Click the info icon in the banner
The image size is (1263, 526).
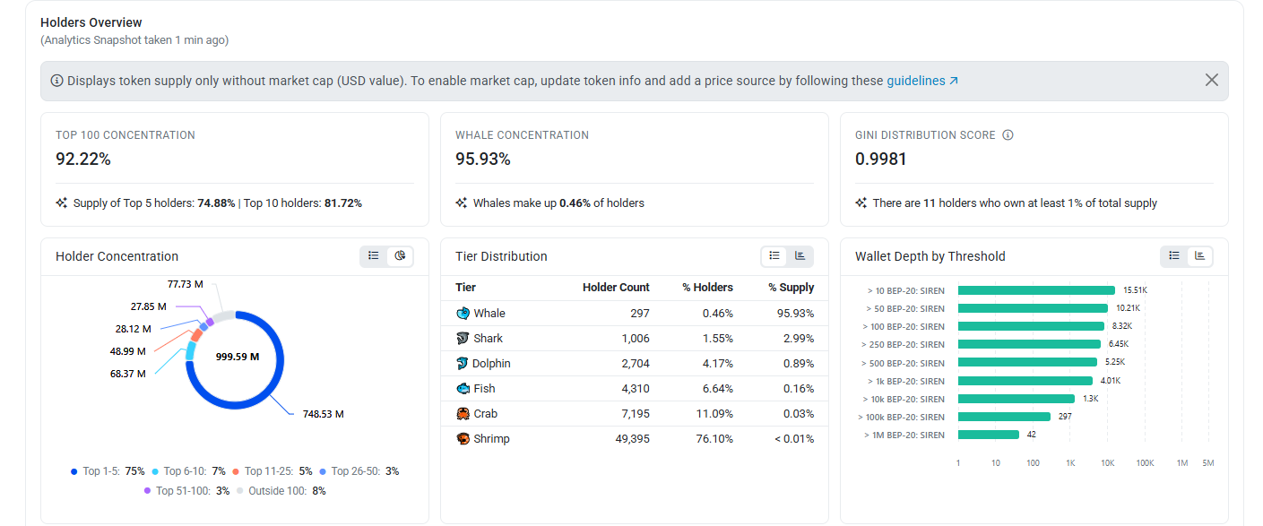[x=57, y=81]
